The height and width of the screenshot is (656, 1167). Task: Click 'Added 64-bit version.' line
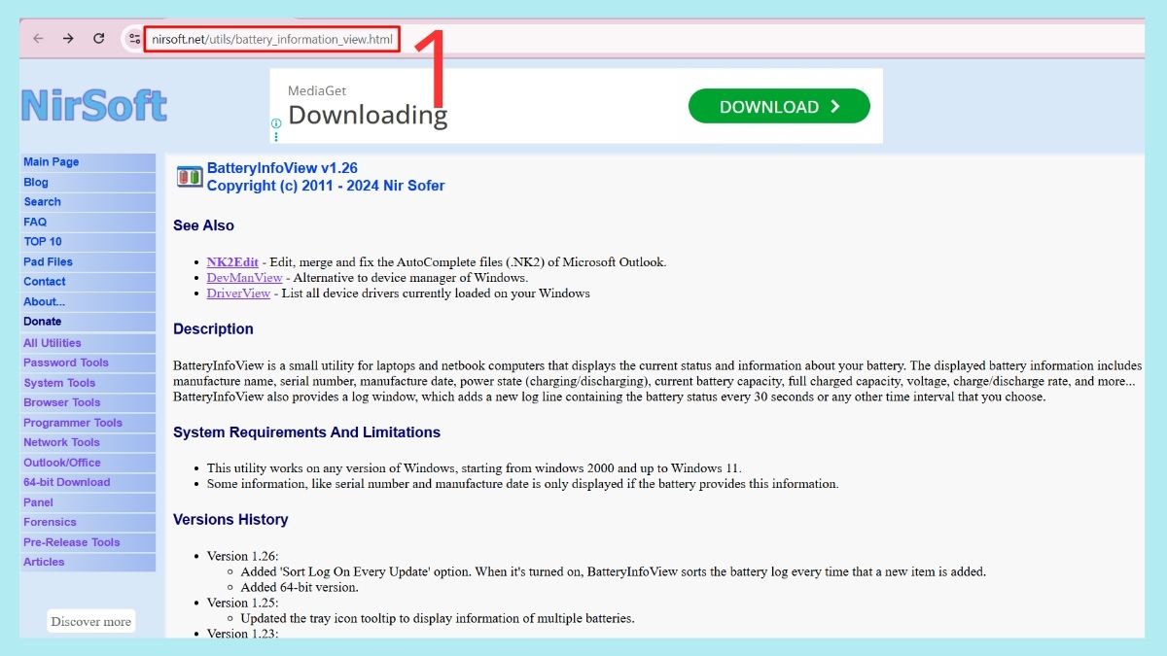pyautogui.click(x=299, y=588)
